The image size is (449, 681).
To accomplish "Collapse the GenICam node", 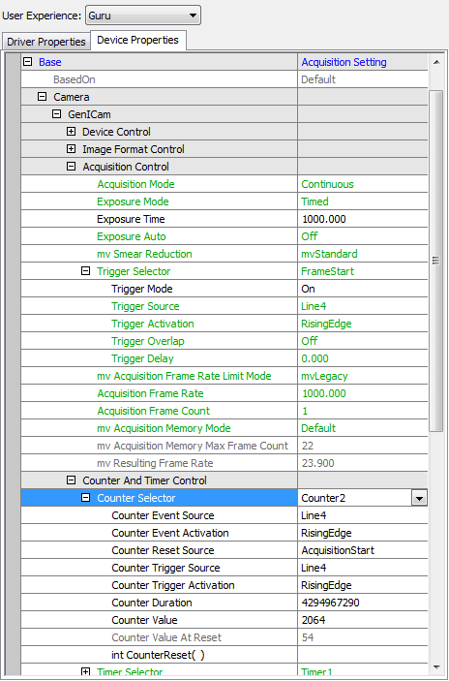I will pos(56,114).
